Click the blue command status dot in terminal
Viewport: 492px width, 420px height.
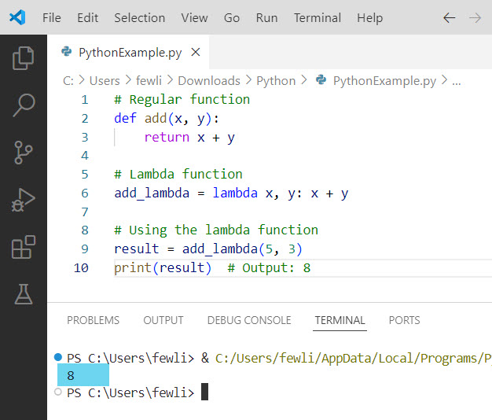click(57, 357)
